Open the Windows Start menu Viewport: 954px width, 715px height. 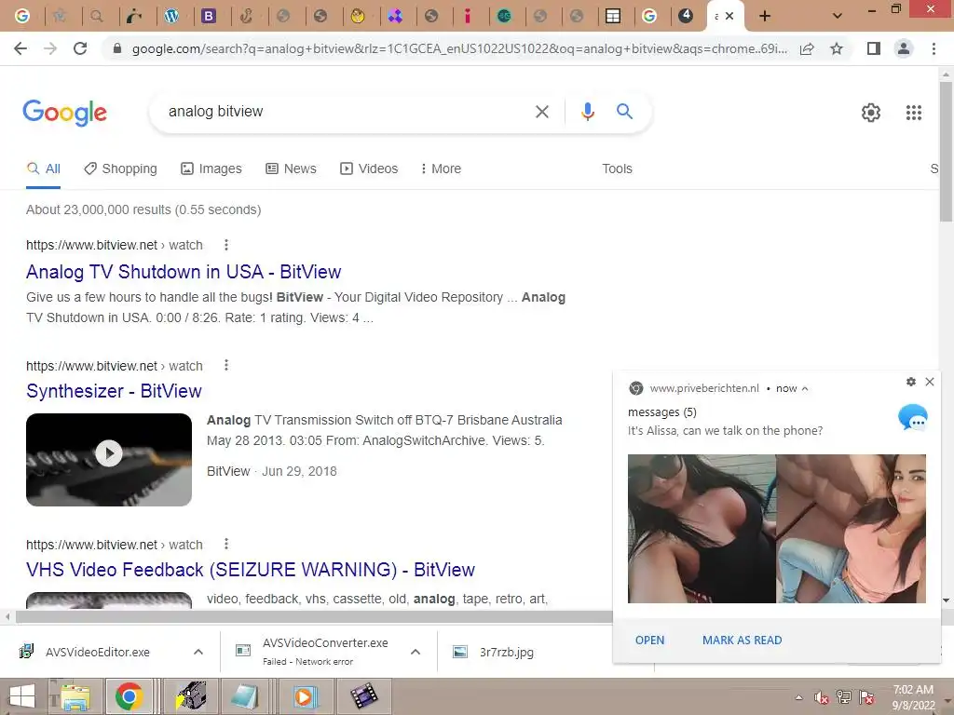(x=22, y=696)
